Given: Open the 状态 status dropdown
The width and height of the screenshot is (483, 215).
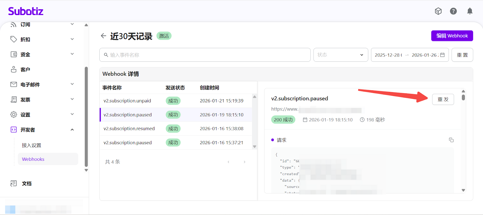Looking at the screenshot, I should 341,55.
